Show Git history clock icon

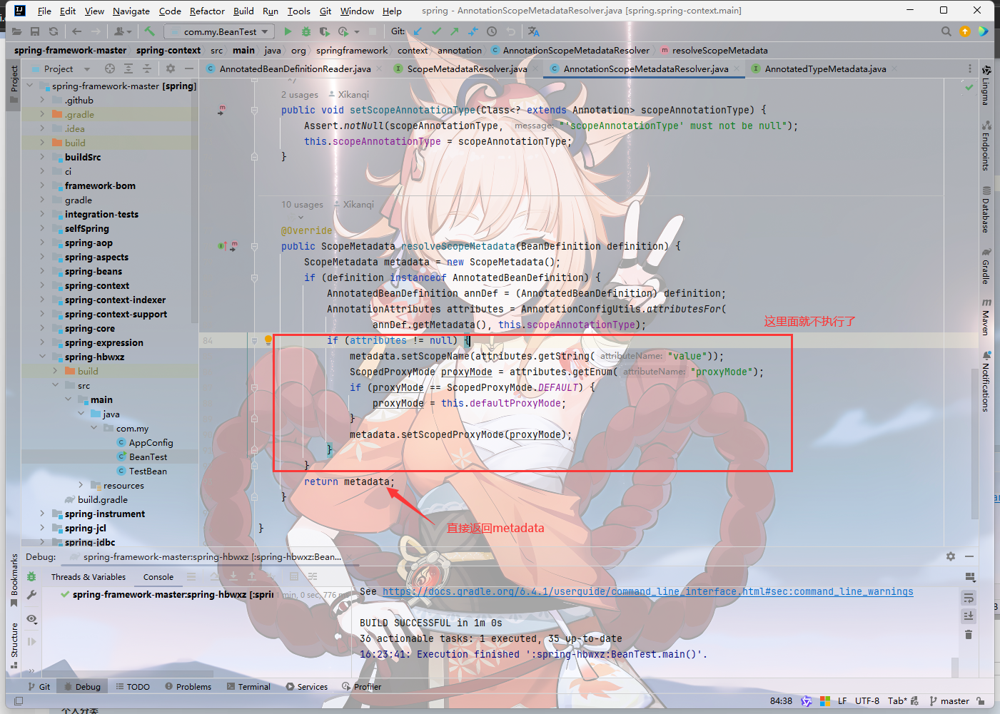[x=492, y=31]
